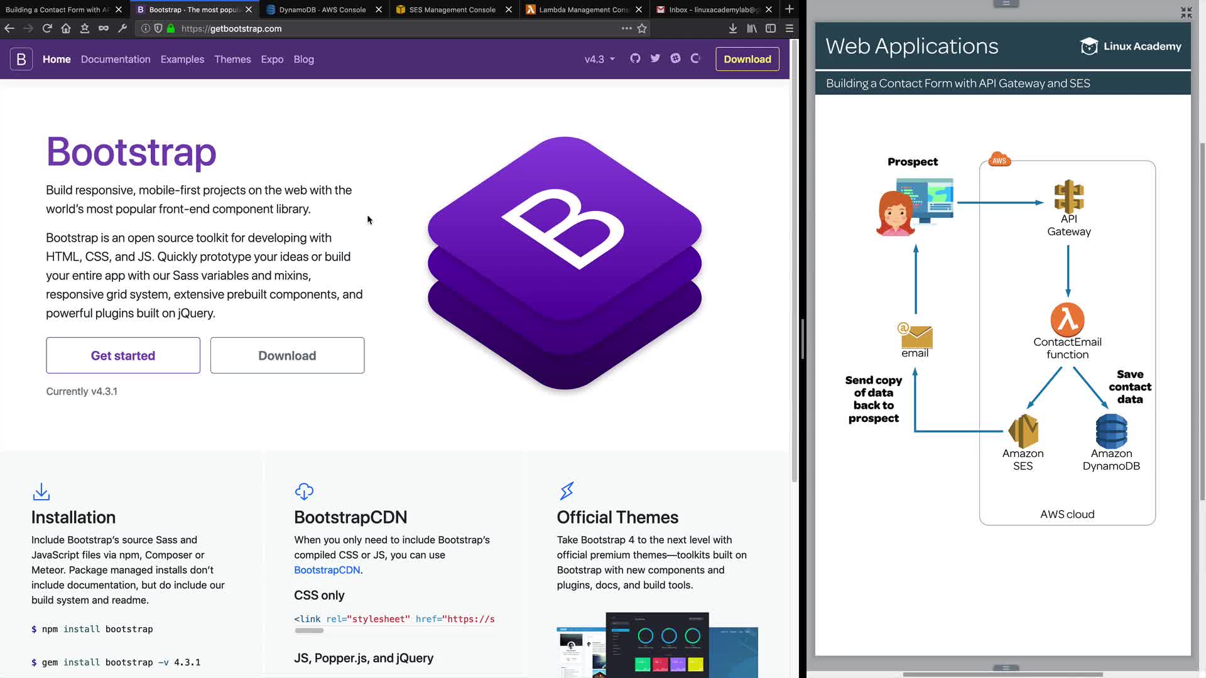This screenshot has width=1206, height=678.
Task: Follow the BootstrapCDN link
Action: point(327,570)
